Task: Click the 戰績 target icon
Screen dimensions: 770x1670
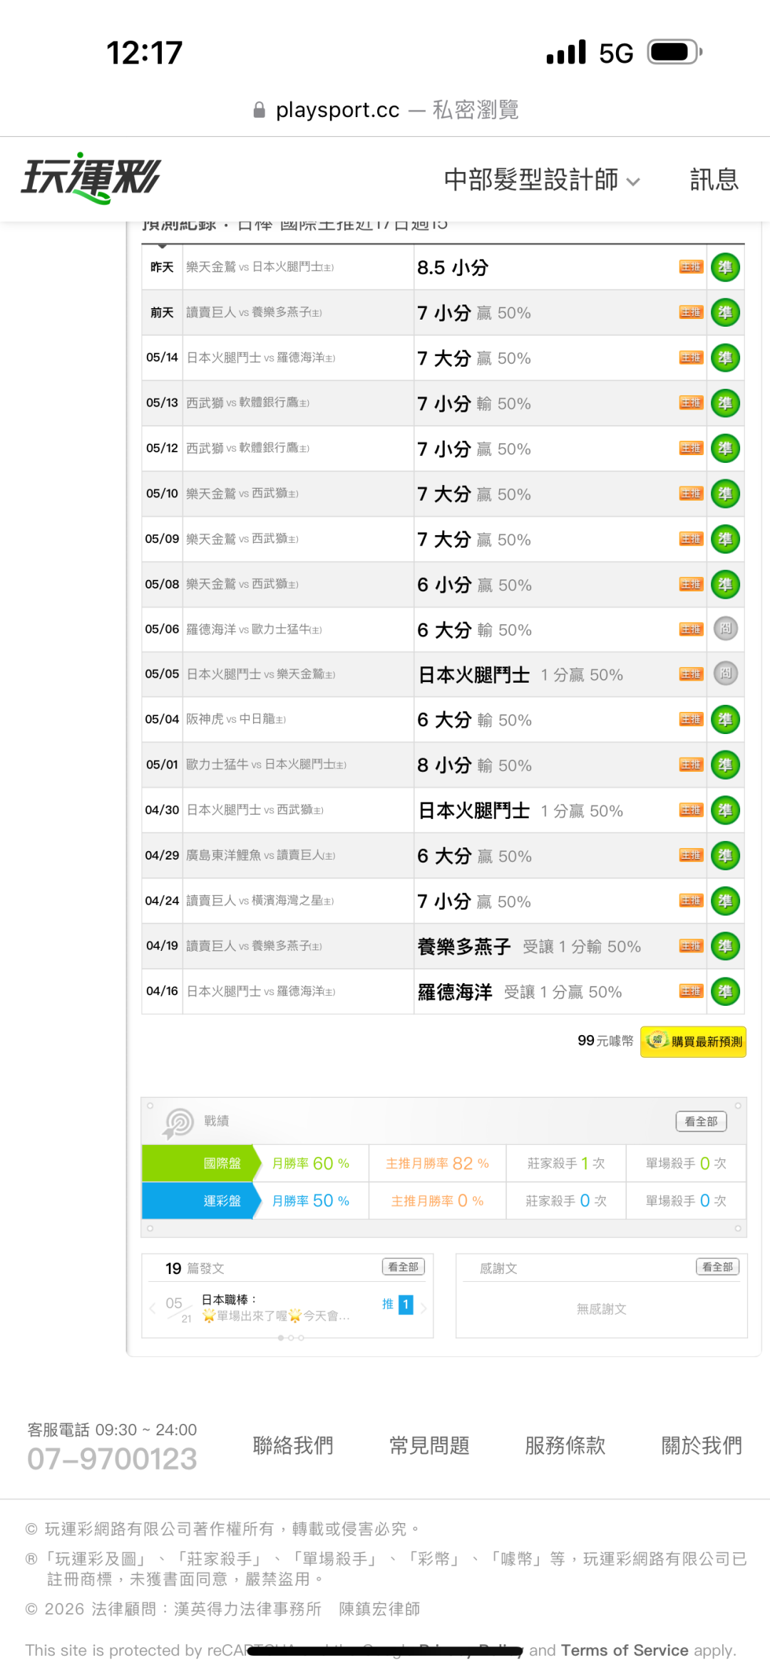Action: [x=178, y=1123]
